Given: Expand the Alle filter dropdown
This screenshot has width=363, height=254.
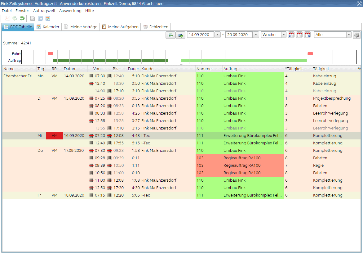Looking at the screenshot, I should coord(349,35).
